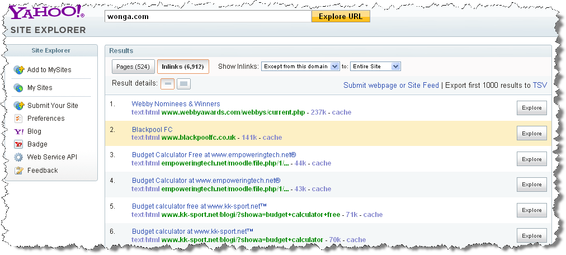This screenshot has width=566, height=255.
Task: Open cache link for the 70k result
Action: [356, 239]
